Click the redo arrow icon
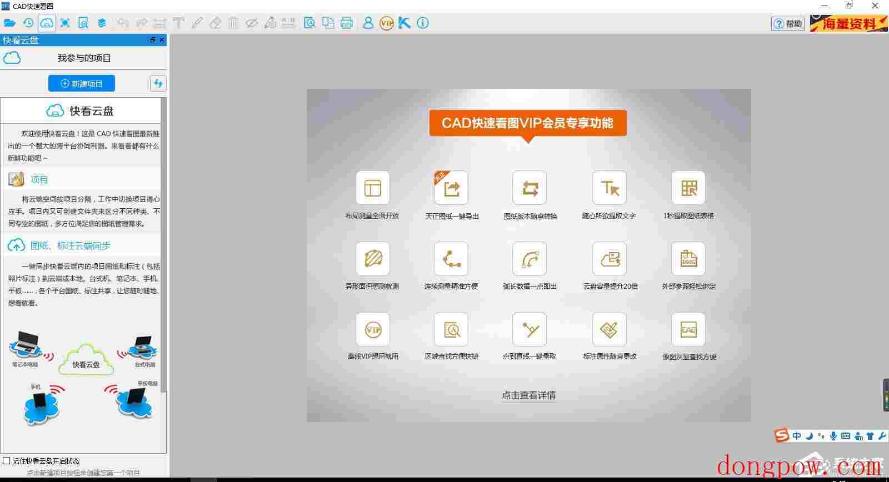Viewport: 889px width, 482px height. pos(141,23)
